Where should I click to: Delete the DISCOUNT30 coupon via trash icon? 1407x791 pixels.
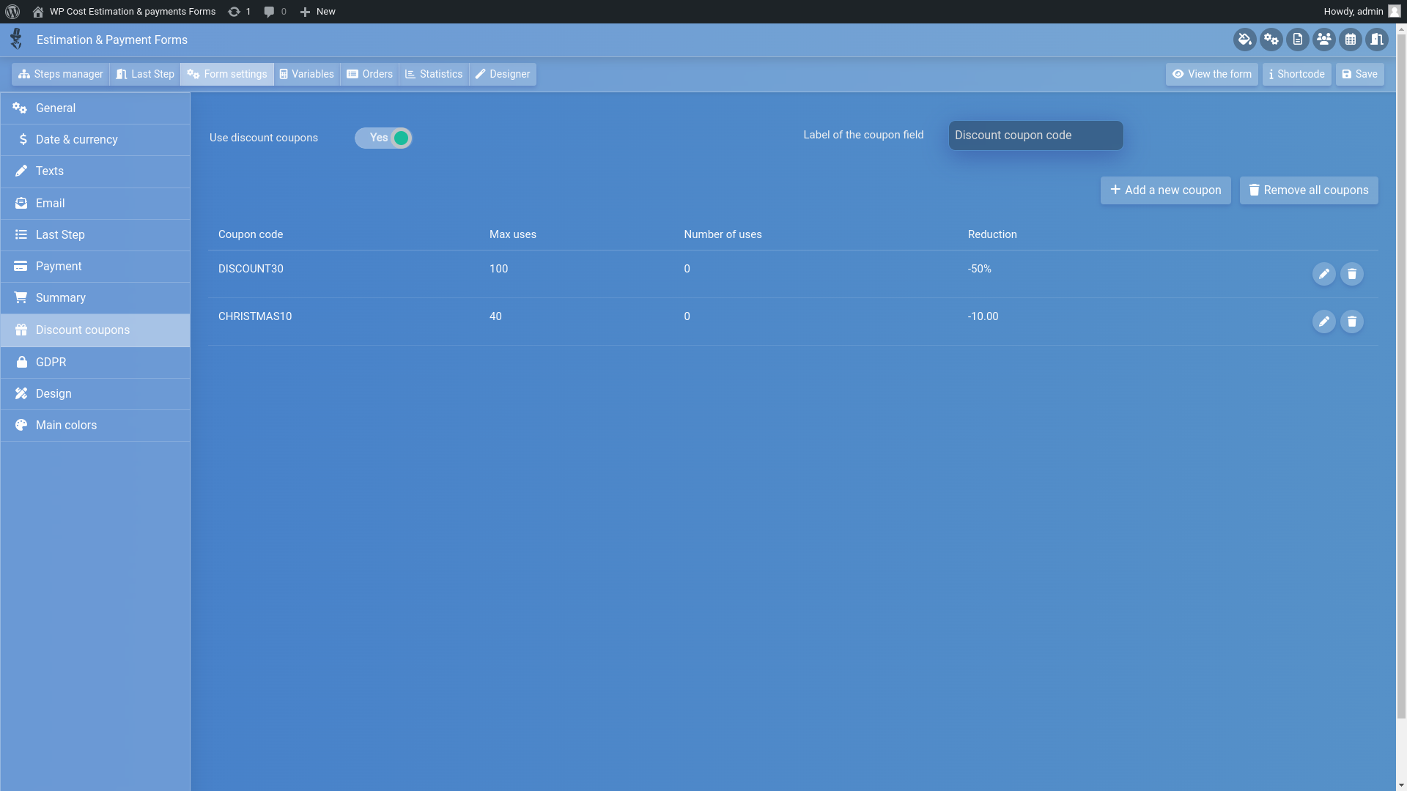pos(1351,274)
